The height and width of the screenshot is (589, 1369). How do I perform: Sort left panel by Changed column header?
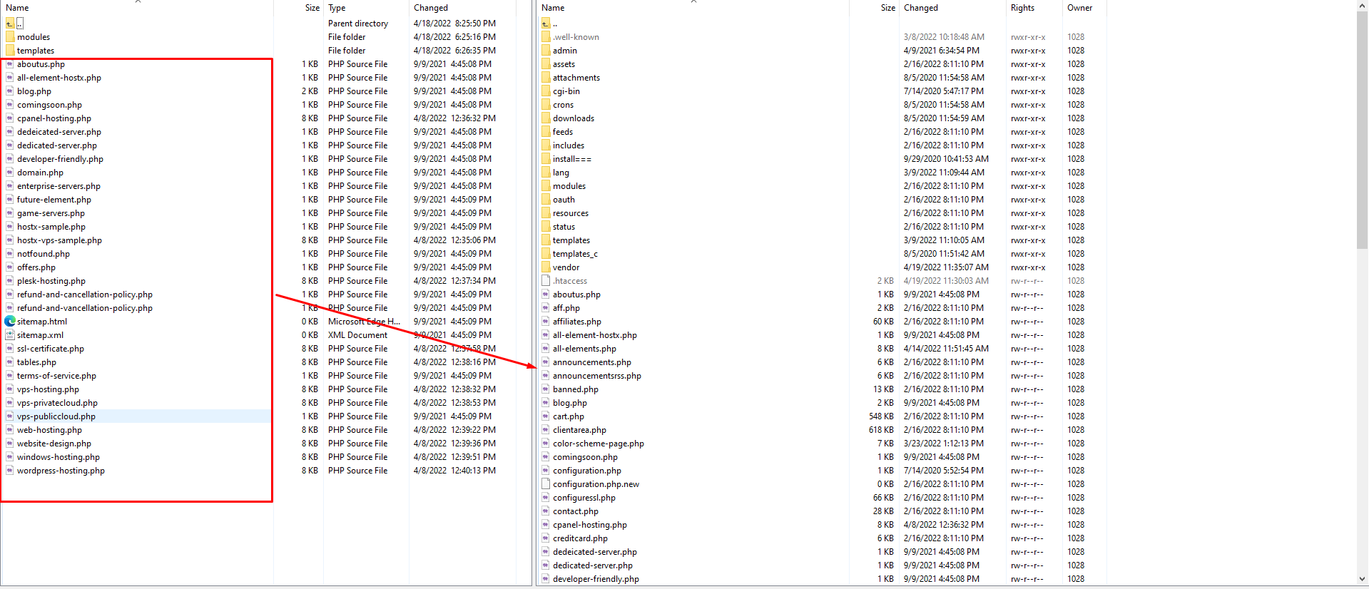431,8
